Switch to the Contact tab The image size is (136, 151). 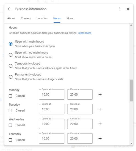(26, 18)
